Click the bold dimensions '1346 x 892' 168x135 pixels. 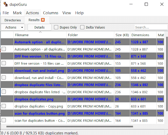tap(139, 85)
